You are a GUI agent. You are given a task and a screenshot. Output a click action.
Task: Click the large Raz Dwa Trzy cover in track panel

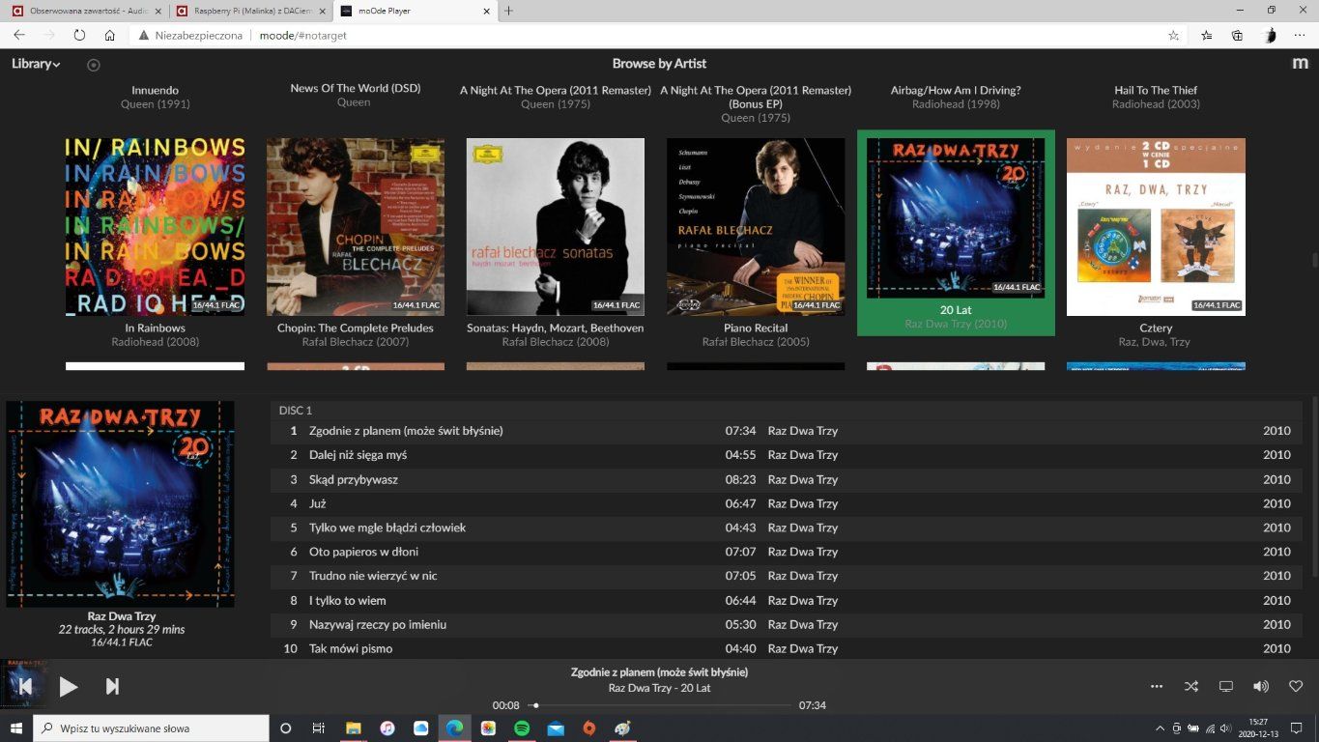120,504
